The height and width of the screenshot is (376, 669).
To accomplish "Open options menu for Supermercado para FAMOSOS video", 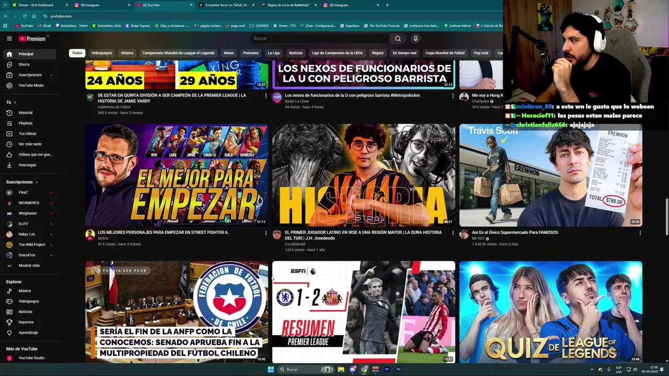I will point(640,233).
